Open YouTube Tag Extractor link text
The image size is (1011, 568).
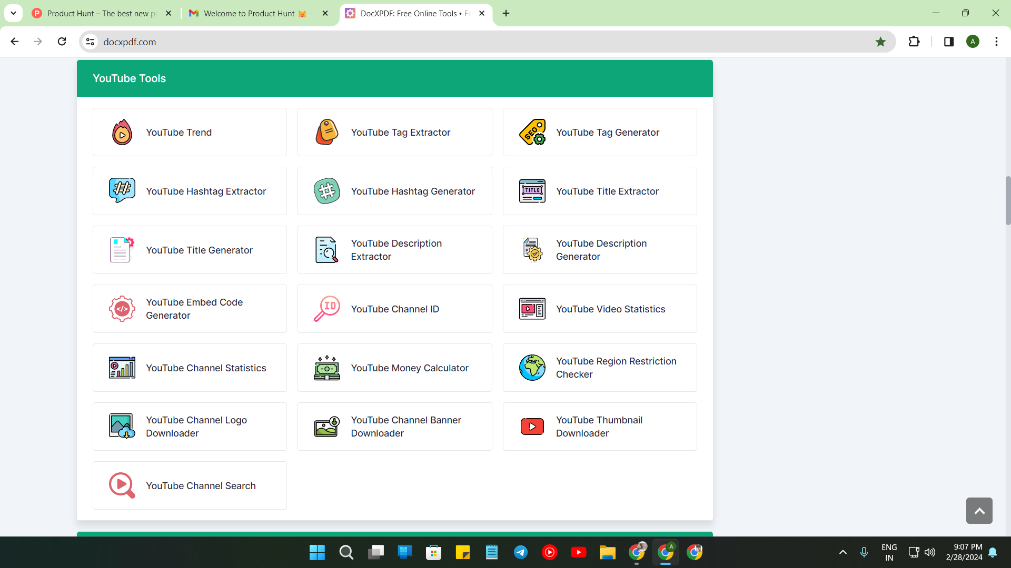401,133
